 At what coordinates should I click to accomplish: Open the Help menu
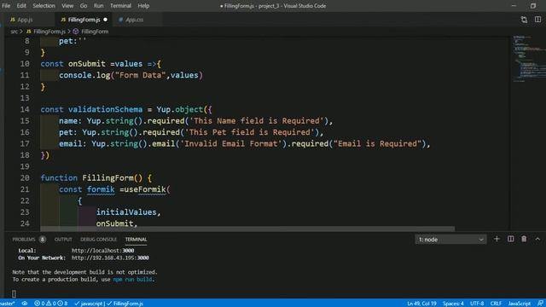pos(143,6)
